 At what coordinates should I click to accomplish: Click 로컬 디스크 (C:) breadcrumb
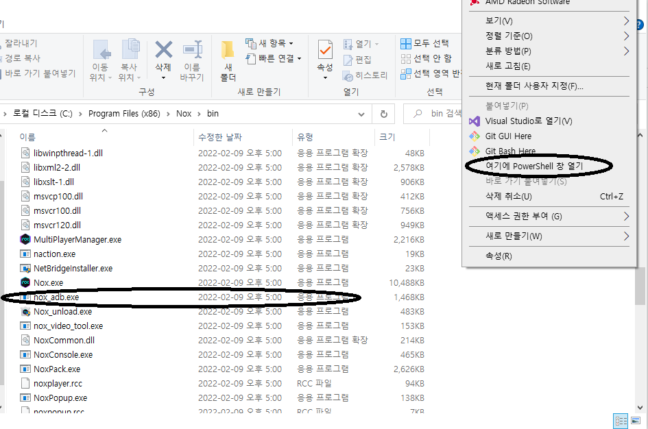click(43, 114)
